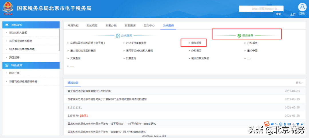
Task: Show more under 公众查询 via …… item
Action: 72,67
